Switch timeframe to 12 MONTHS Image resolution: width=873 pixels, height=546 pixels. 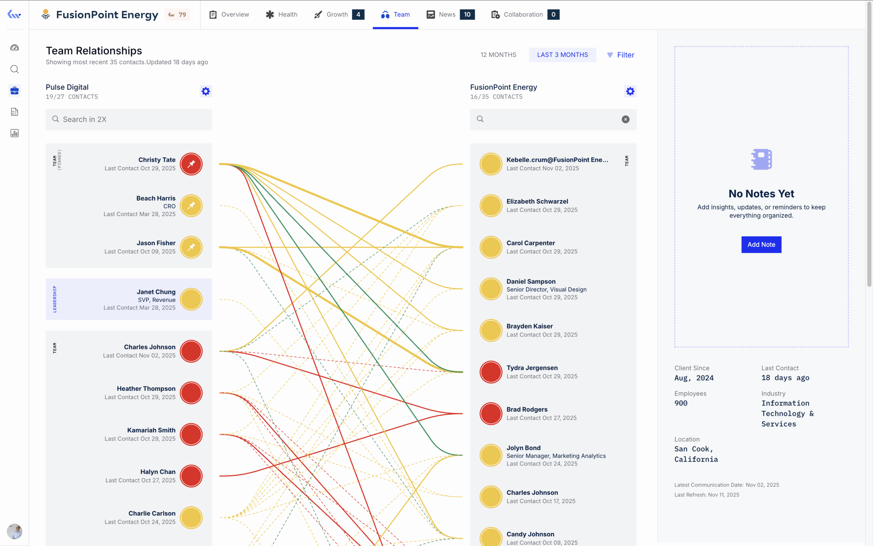(498, 55)
